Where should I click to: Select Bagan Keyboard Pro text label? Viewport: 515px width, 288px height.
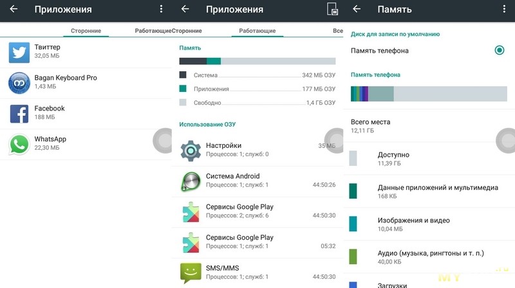(66, 78)
